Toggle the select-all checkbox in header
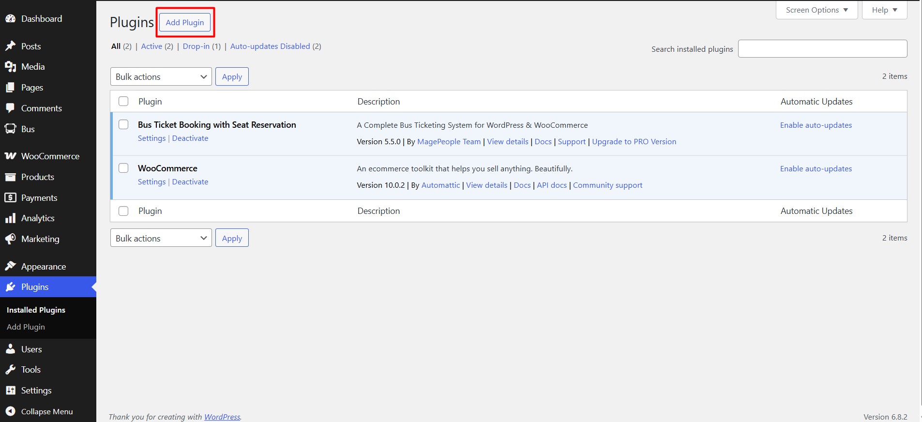Viewport: 922px width, 422px height. coord(124,102)
